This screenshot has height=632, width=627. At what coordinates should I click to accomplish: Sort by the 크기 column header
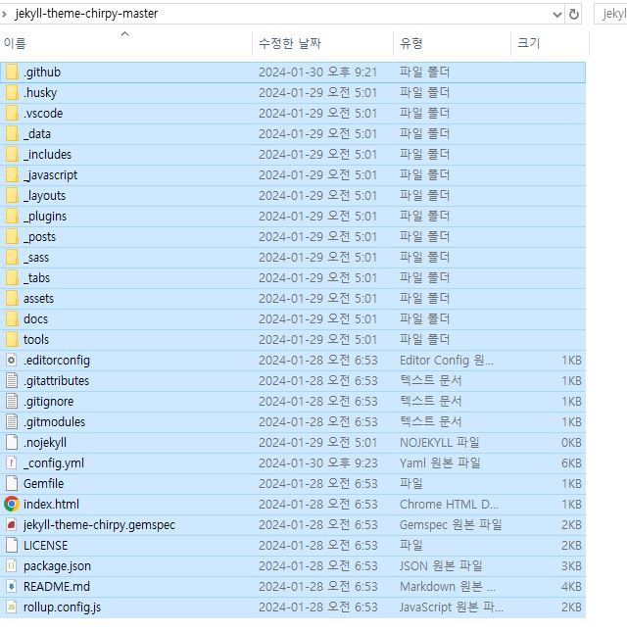point(550,43)
